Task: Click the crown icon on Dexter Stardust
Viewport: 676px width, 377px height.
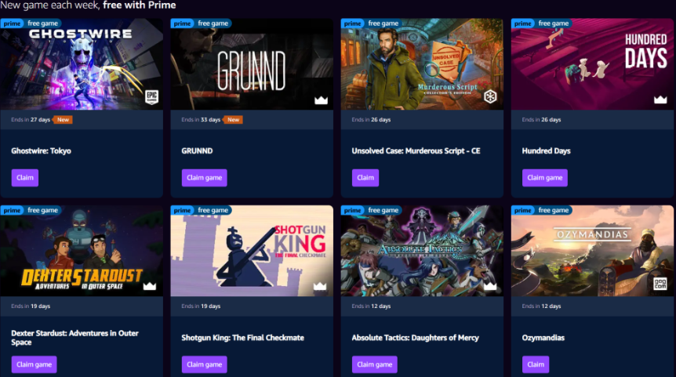Action: pos(150,286)
